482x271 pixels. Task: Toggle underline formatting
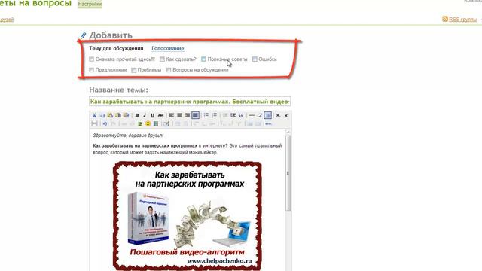point(152,115)
